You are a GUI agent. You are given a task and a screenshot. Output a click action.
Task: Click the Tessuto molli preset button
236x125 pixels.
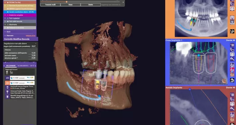tap(50, 5)
